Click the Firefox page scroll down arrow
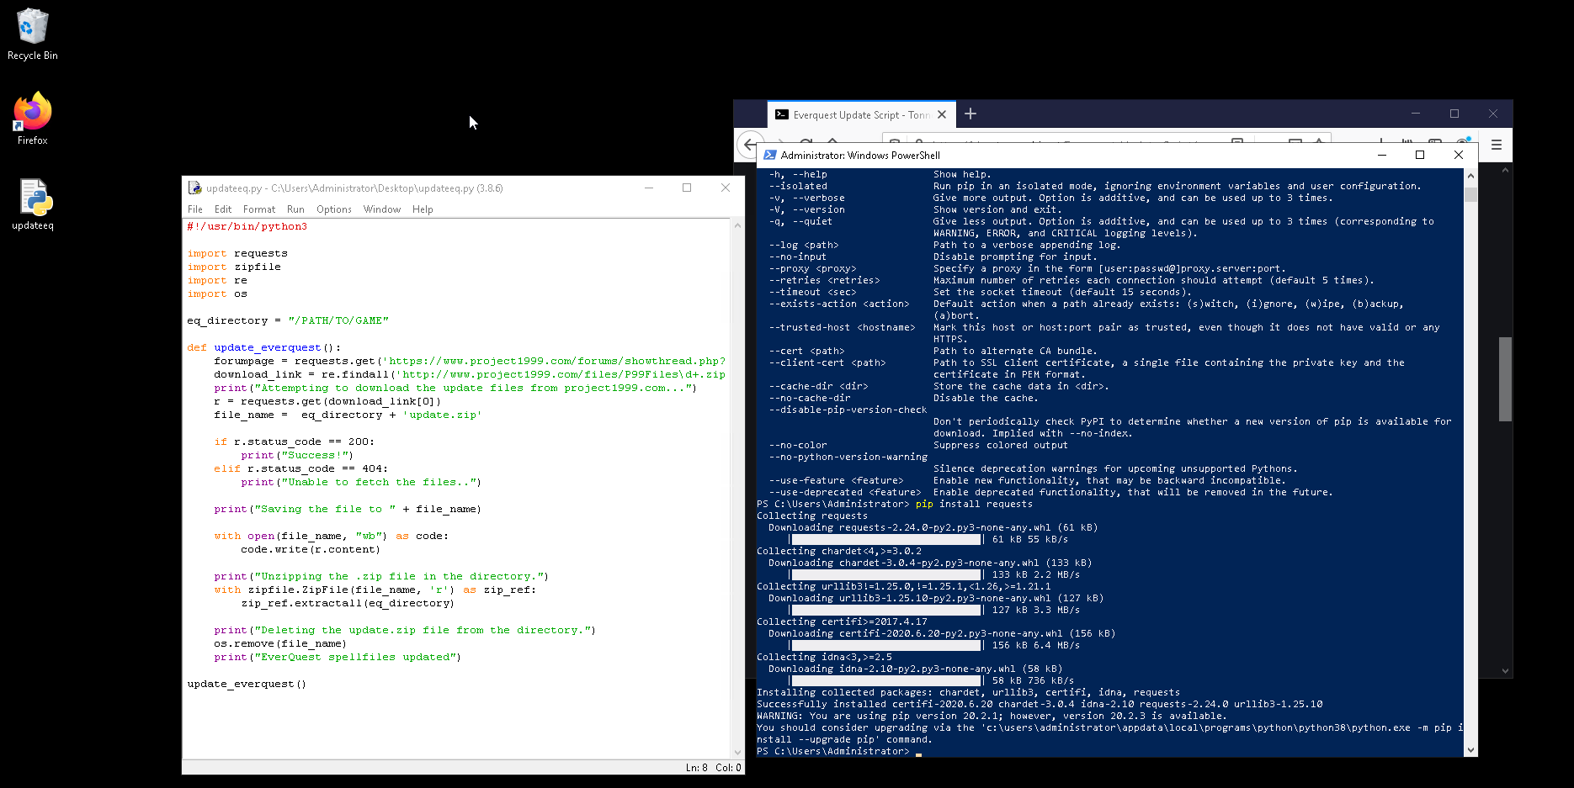This screenshot has height=788, width=1574. click(1505, 671)
